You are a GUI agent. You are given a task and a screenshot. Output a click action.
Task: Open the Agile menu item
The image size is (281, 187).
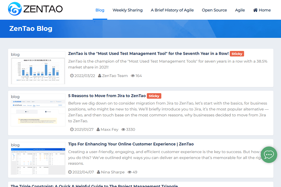[x=240, y=10]
